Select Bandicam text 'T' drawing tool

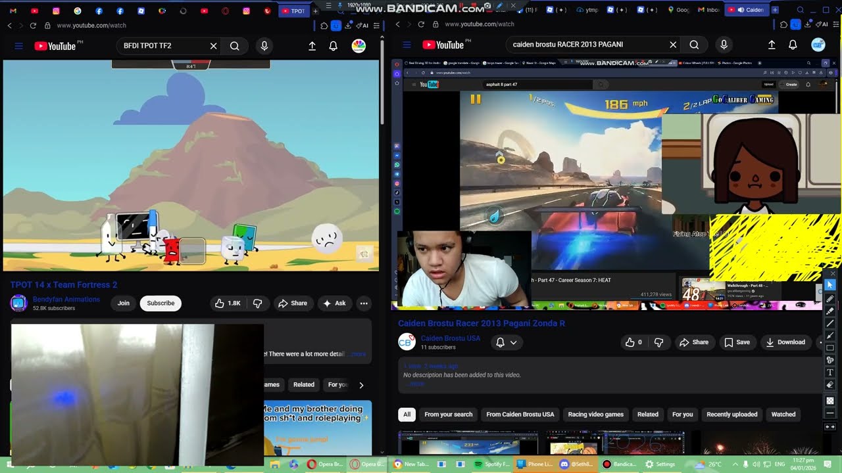(x=830, y=372)
